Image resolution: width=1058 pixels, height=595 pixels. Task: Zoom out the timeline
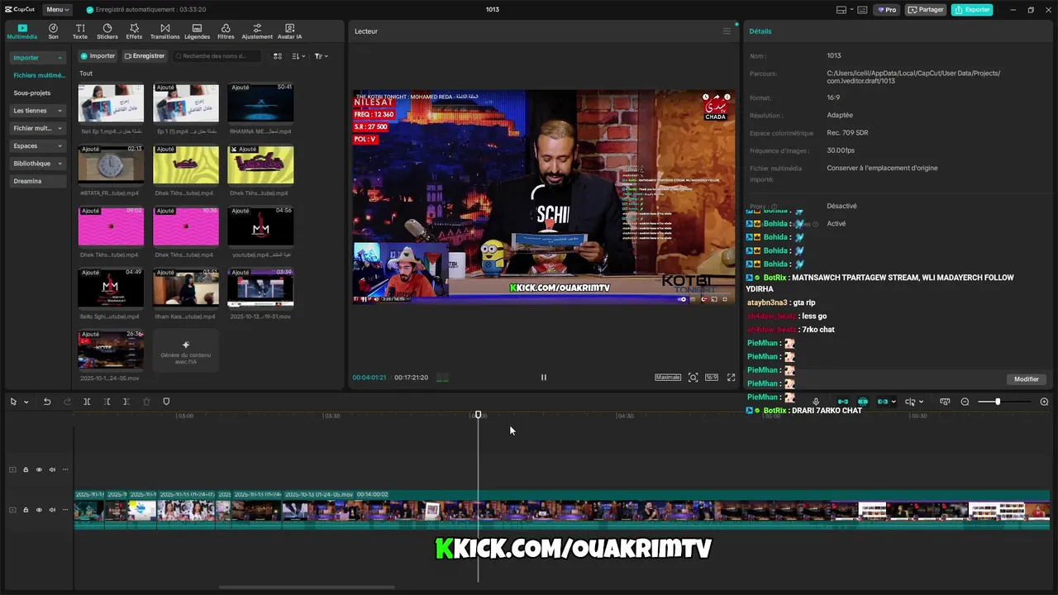(x=965, y=402)
